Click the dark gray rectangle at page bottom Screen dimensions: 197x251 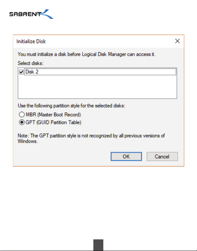tap(98, 245)
